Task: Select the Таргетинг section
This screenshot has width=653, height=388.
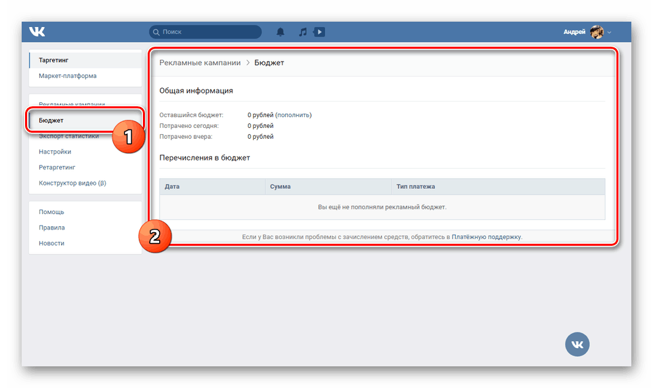Action: coord(85,60)
